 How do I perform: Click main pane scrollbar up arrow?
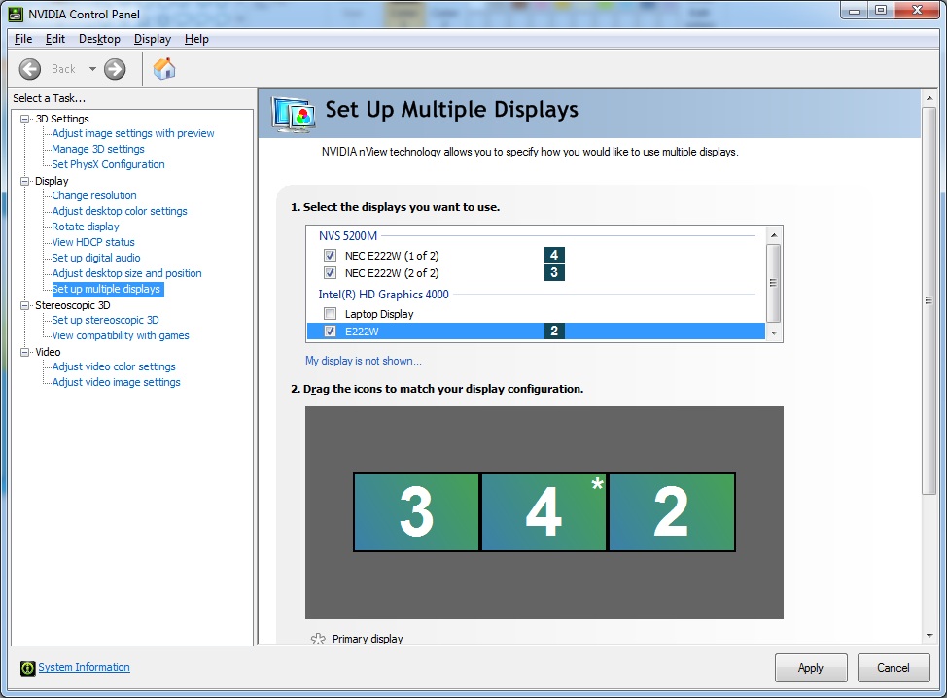(929, 98)
